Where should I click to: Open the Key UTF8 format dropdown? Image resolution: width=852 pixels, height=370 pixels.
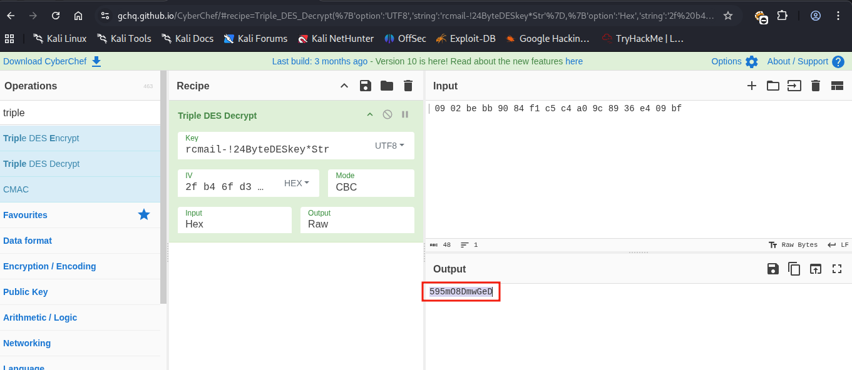pos(389,146)
